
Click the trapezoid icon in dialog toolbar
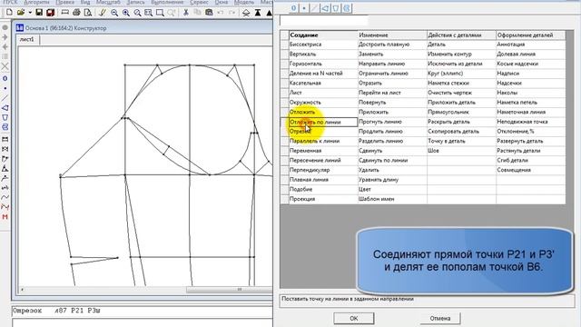pyautogui.click(x=336, y=8)
